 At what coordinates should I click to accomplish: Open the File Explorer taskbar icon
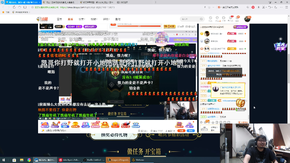tap(22, 160)
